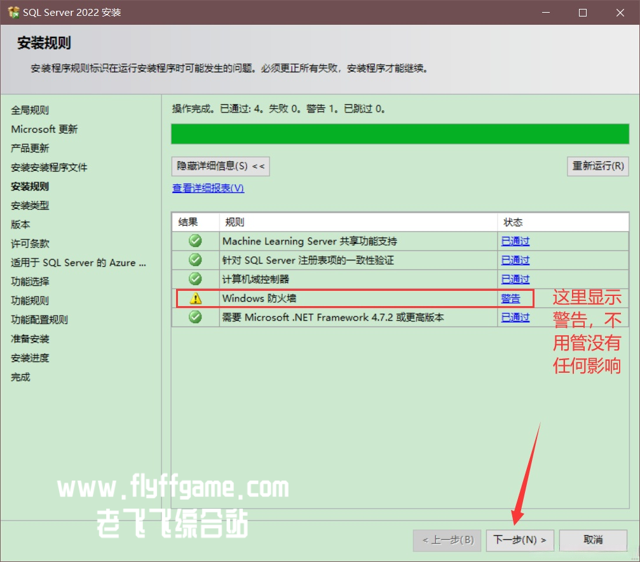The width and height of the screenshot is (640, 562).
Task: Open 已通过 link for 注册表项的一致性验证
Action: coord(515,260)
